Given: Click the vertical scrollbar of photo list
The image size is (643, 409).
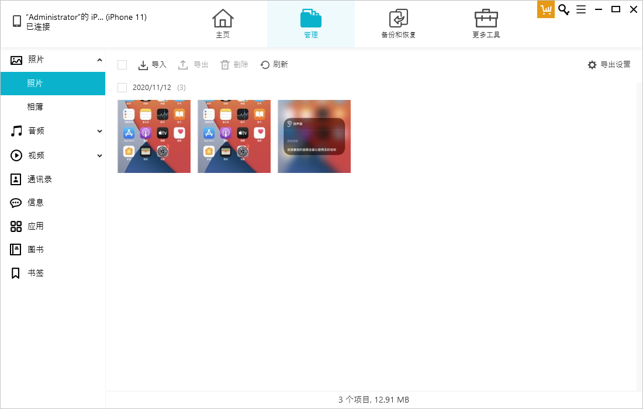Looking at the screenshot, I should click(639, 235).
